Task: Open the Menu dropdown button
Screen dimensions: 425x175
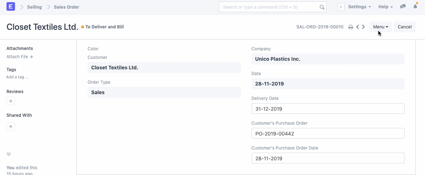Action: click(x=380, y=27)
